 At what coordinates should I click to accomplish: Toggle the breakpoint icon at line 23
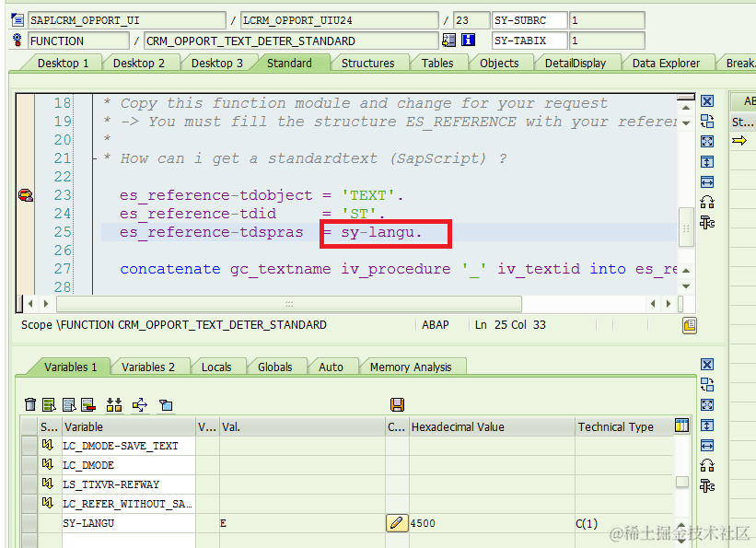pos(26,195)
